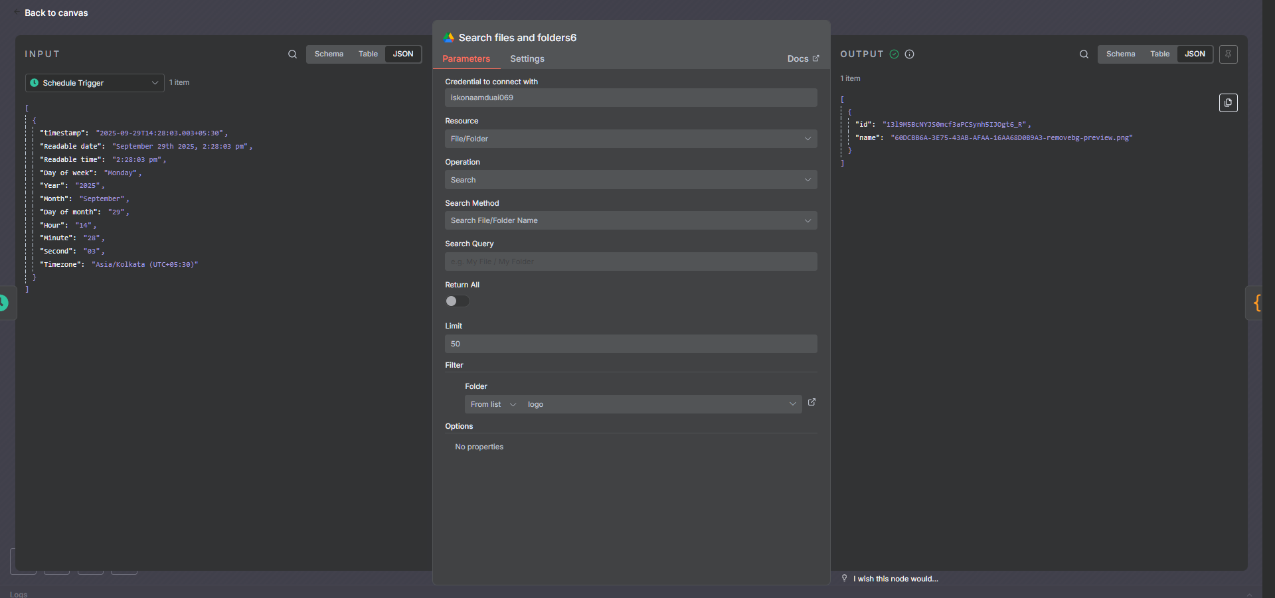
Task: Click the lightbulb beside 'I wish this node would...'
Action: coord(844,578)
